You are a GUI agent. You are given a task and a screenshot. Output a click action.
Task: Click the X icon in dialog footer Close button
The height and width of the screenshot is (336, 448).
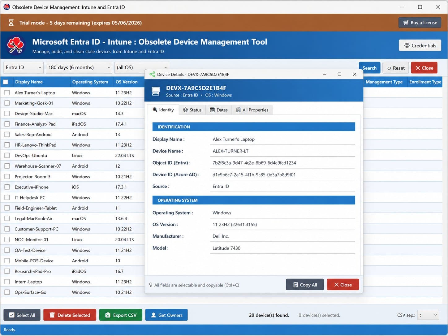tap(336, 285)
